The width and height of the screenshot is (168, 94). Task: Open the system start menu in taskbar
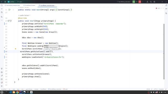[x=2, y=92]
